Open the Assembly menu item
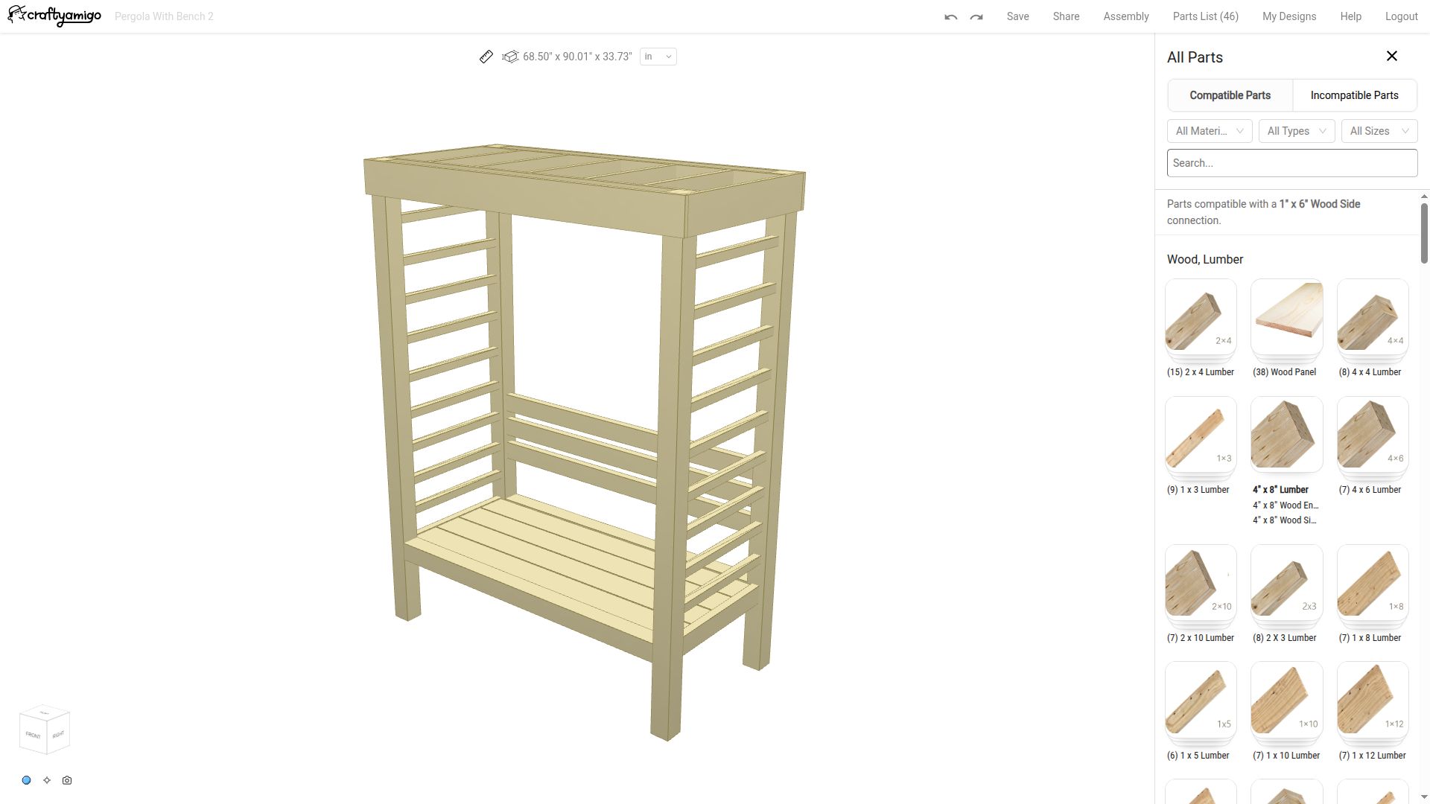Viewport: 1430px width, 804px height. [1125, 16]
